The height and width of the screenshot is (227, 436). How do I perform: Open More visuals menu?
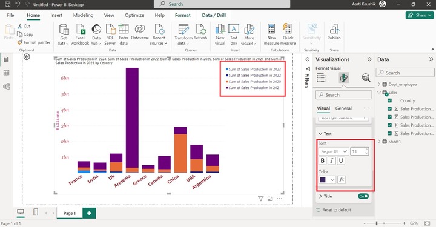(x=249, y=35)
